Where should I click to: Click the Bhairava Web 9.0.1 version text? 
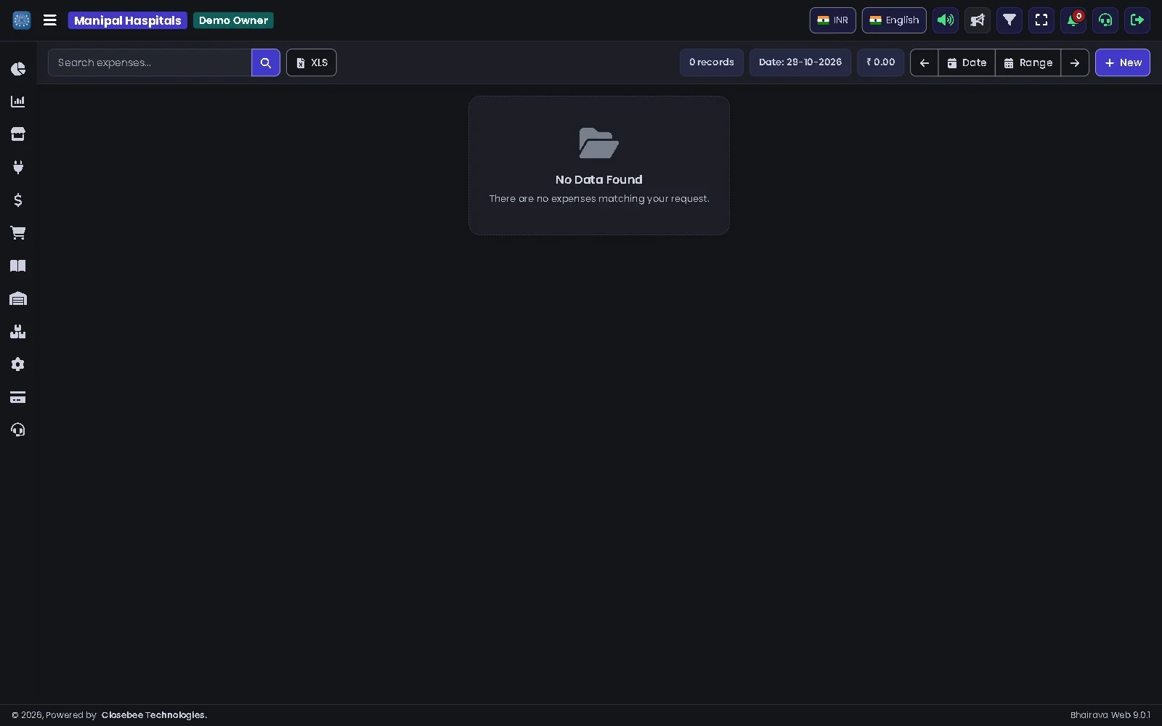pos(1110,715)
